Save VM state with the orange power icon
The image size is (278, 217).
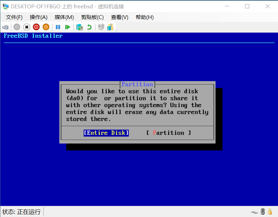click(46, 27)
